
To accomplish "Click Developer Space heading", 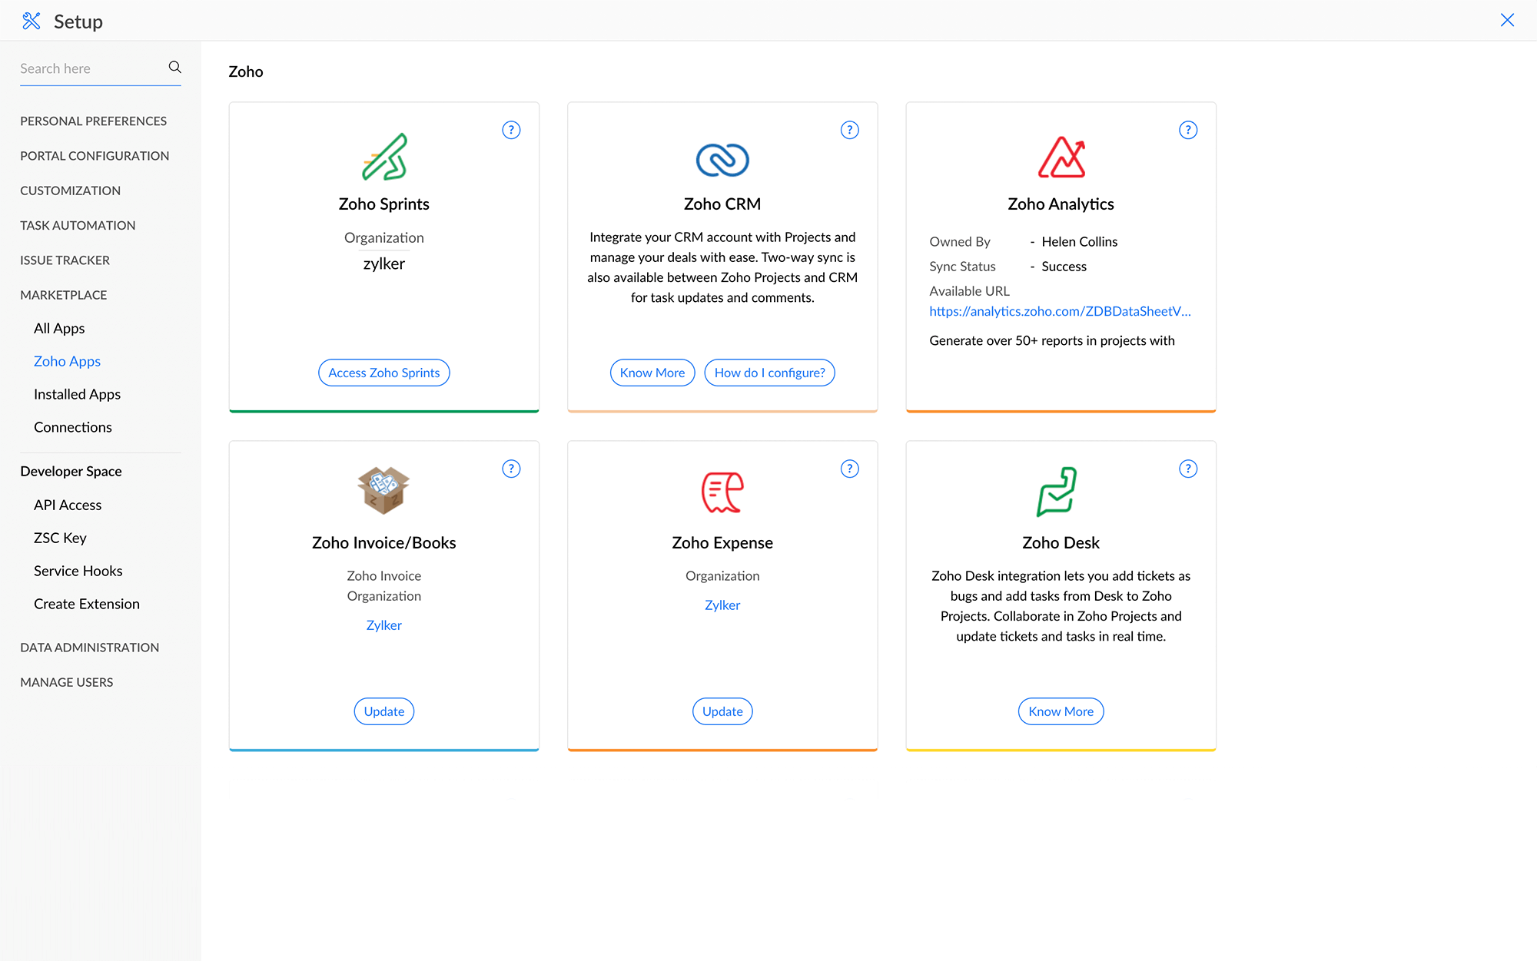I will pos(71,471).
